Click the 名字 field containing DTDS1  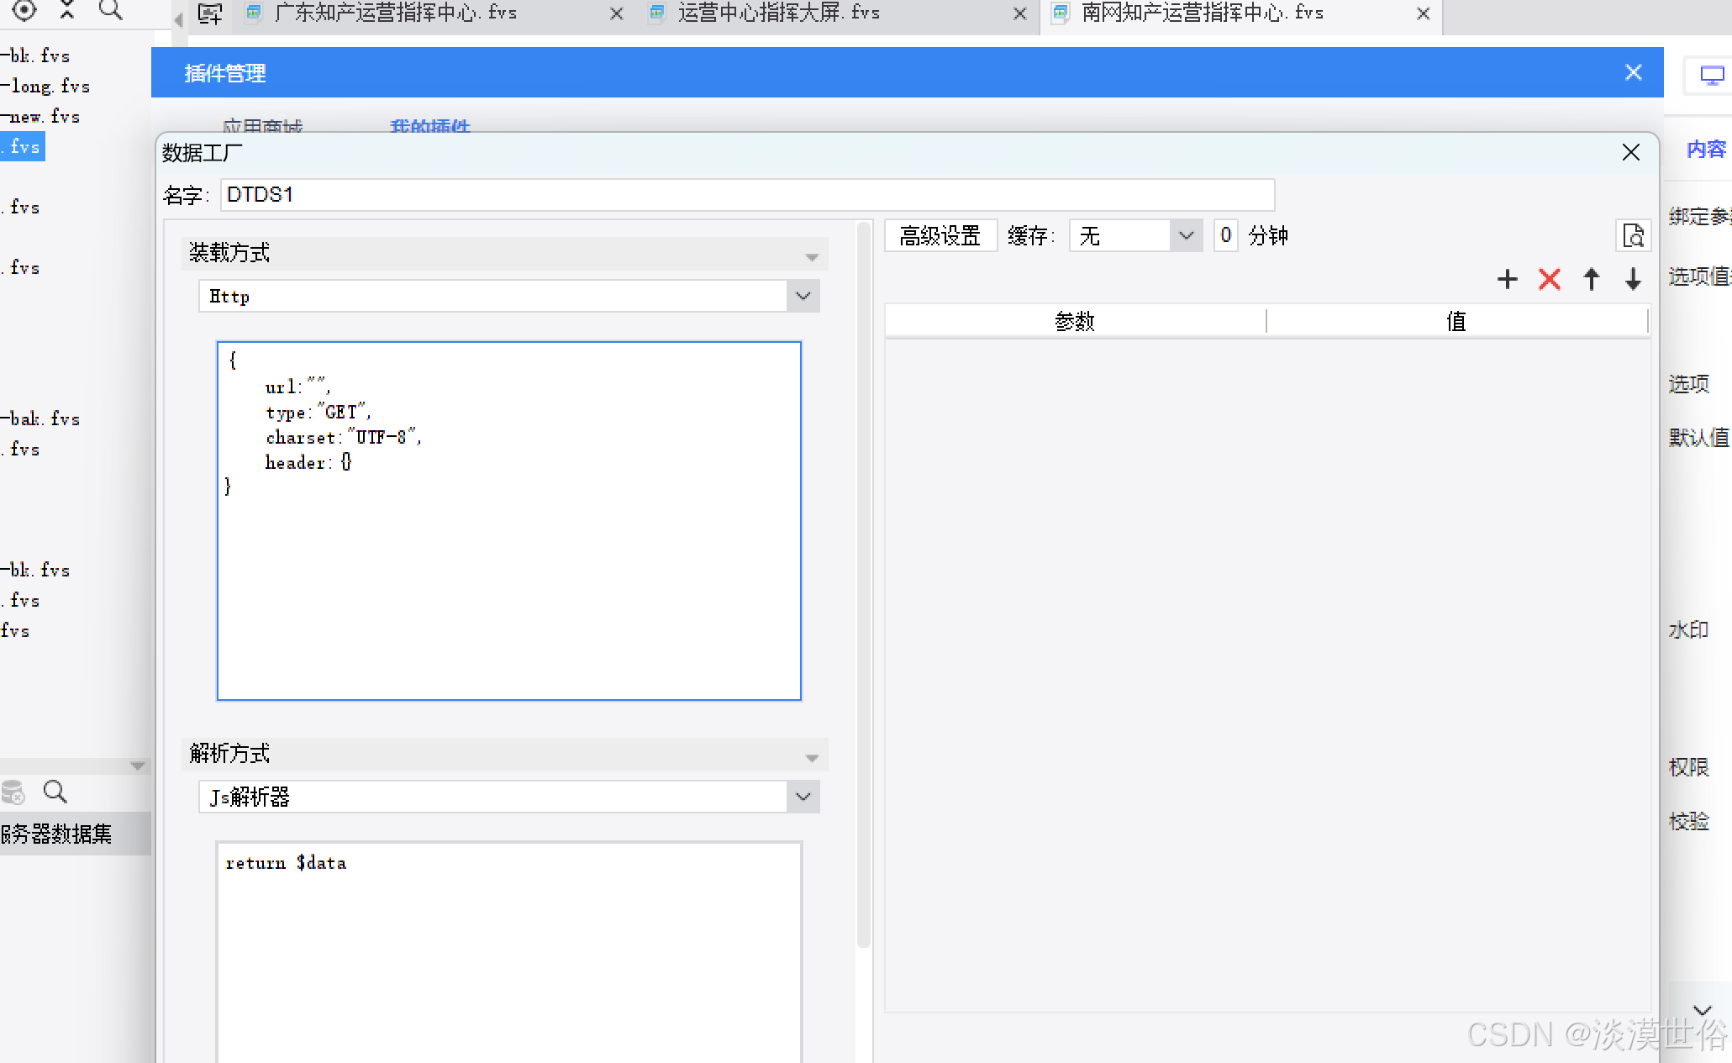click(x=746, y=195)
